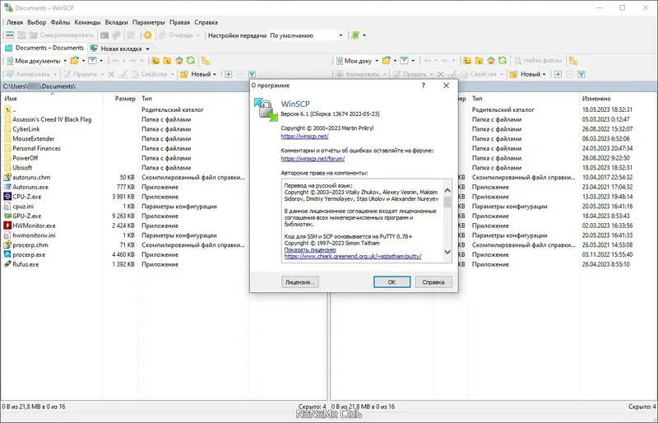Click the 'Показать лицензию' link
The height and width of the screenshot is (423, 658).
click(310, 249)
